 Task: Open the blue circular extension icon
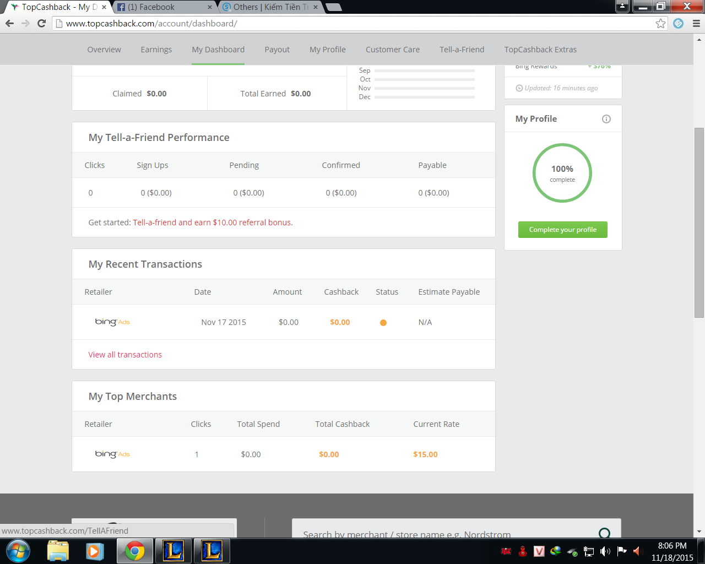click(x=679, y=24)
